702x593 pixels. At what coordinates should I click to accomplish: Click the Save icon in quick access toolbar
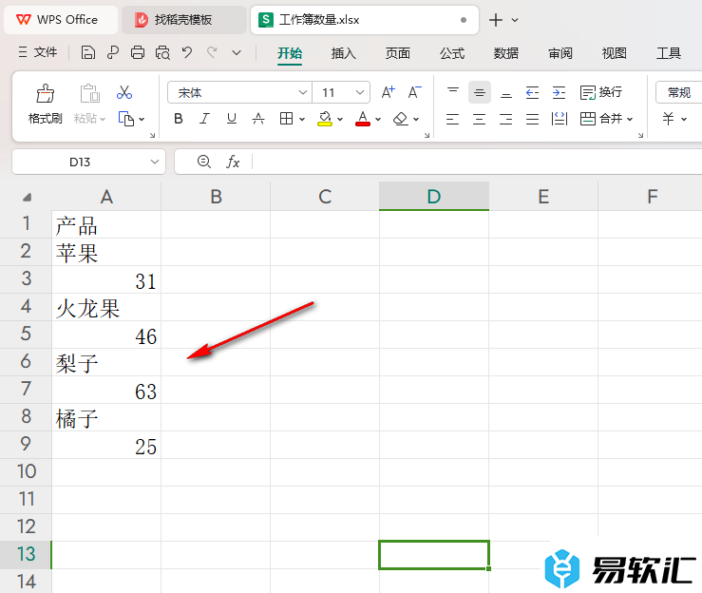[87, 53]
